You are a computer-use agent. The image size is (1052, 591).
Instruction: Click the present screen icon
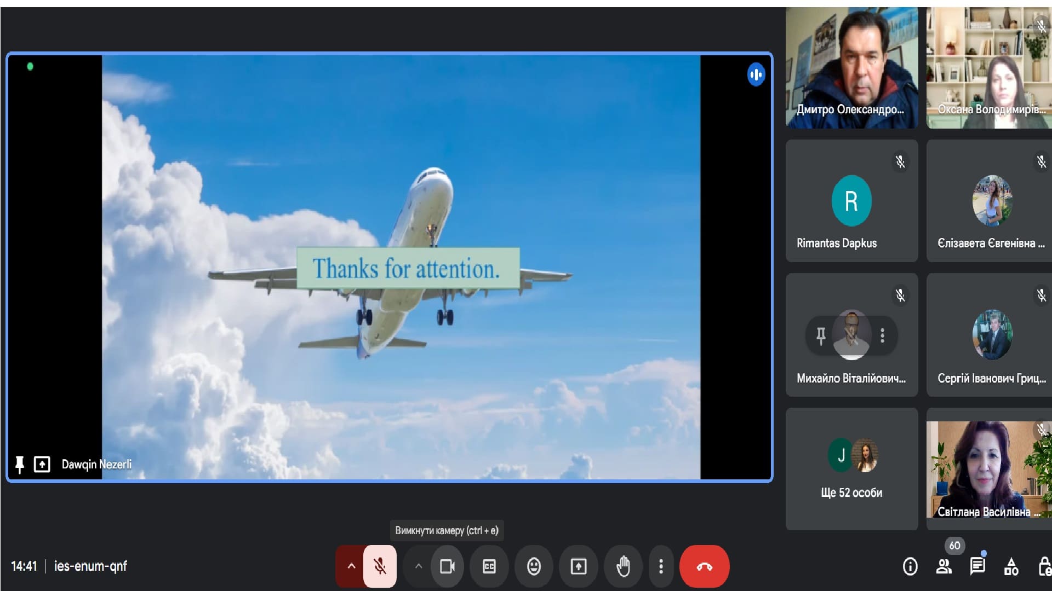coord(579,566)
